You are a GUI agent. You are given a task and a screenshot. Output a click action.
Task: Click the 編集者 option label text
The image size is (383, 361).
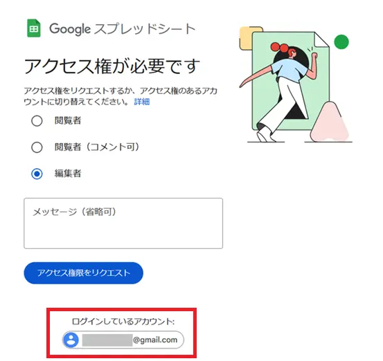(68, 174)
